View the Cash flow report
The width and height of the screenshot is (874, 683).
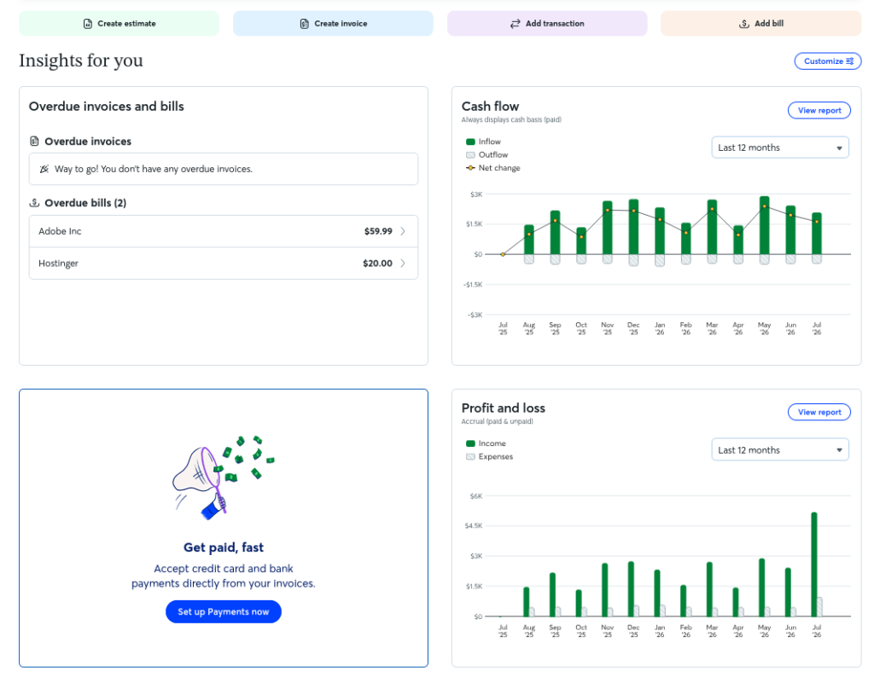[819, 110]
